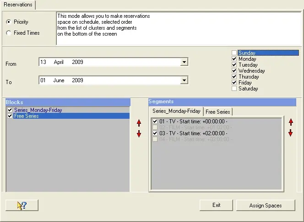Click the Exit button
This screenshot has width=304, height=222.
click(x=216, y=205)
